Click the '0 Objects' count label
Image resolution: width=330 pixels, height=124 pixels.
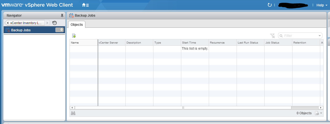pyautogui.click(x=304, y=113)
